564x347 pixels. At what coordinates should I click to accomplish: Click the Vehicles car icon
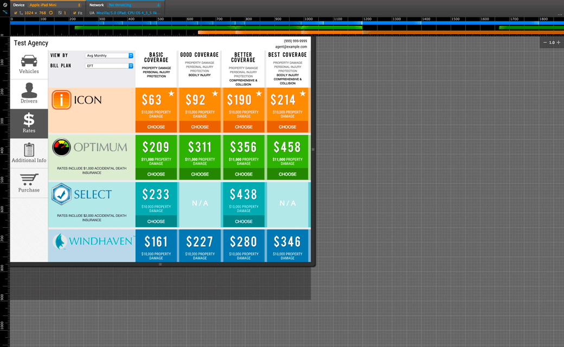[29, 61]
